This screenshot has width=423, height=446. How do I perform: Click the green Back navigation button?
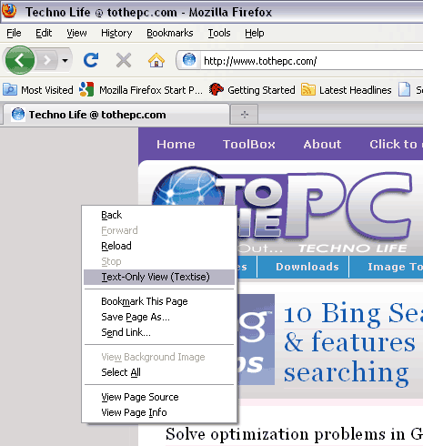(20, 60)
